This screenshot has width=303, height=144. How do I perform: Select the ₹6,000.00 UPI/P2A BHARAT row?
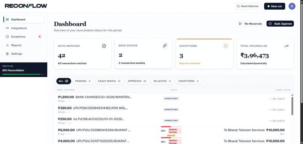tap(173, 132)
